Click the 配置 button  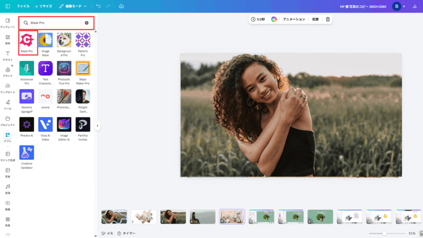click(316, 19)
